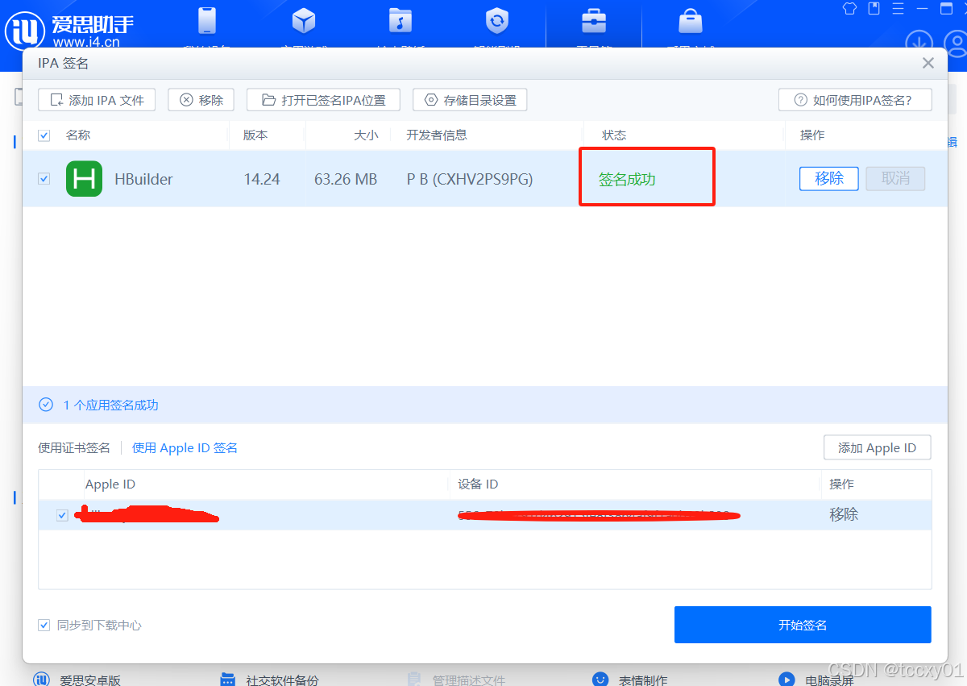Open the Toolbox briefcase icon
967x686 pixels.
coord(594,21)
